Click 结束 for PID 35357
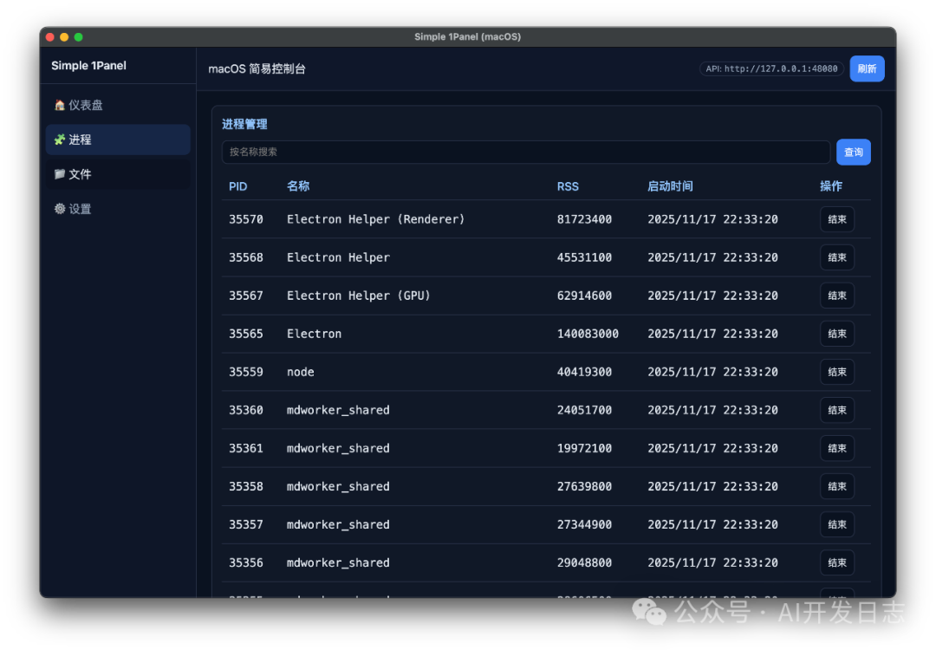The width and height of the screenshot is (936, 650). coord(837,524)
